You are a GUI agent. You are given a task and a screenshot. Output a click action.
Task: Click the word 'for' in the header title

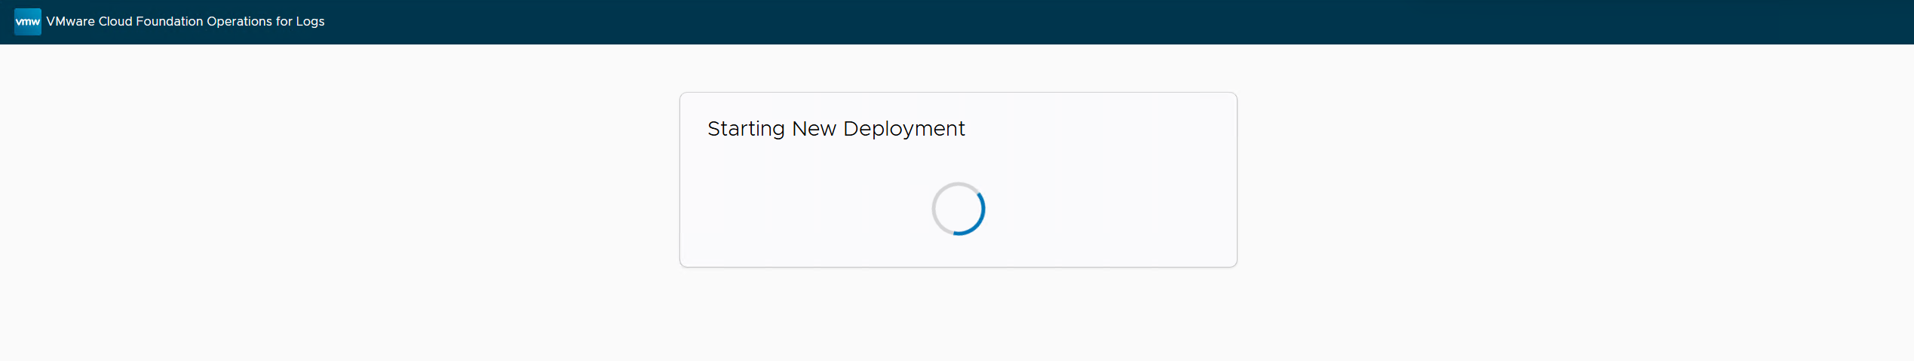coord(284,22)
